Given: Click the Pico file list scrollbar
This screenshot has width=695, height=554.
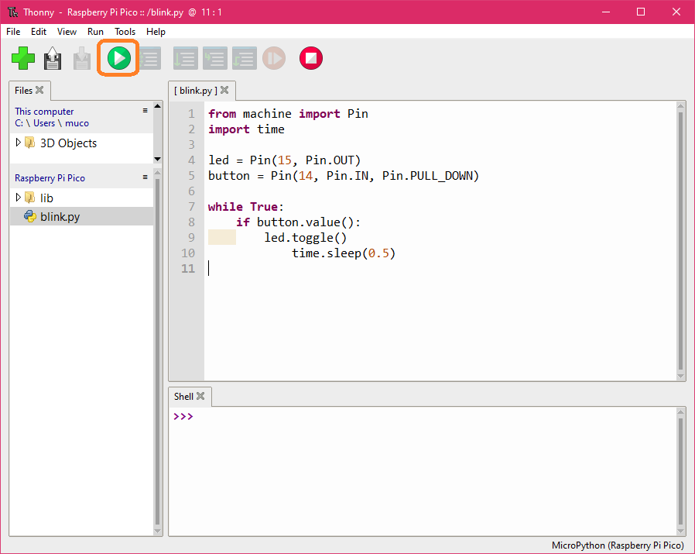Looking at the screenshot, I should click(157, 351).
